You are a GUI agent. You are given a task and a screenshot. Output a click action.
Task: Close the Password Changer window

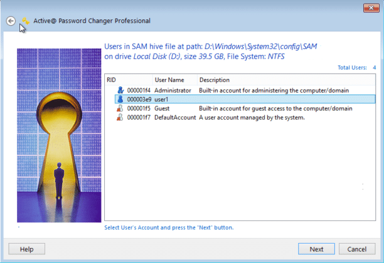click(371, 8)
